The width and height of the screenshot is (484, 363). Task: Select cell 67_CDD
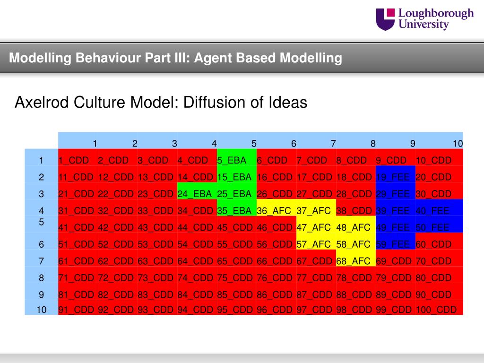point(316,258)
